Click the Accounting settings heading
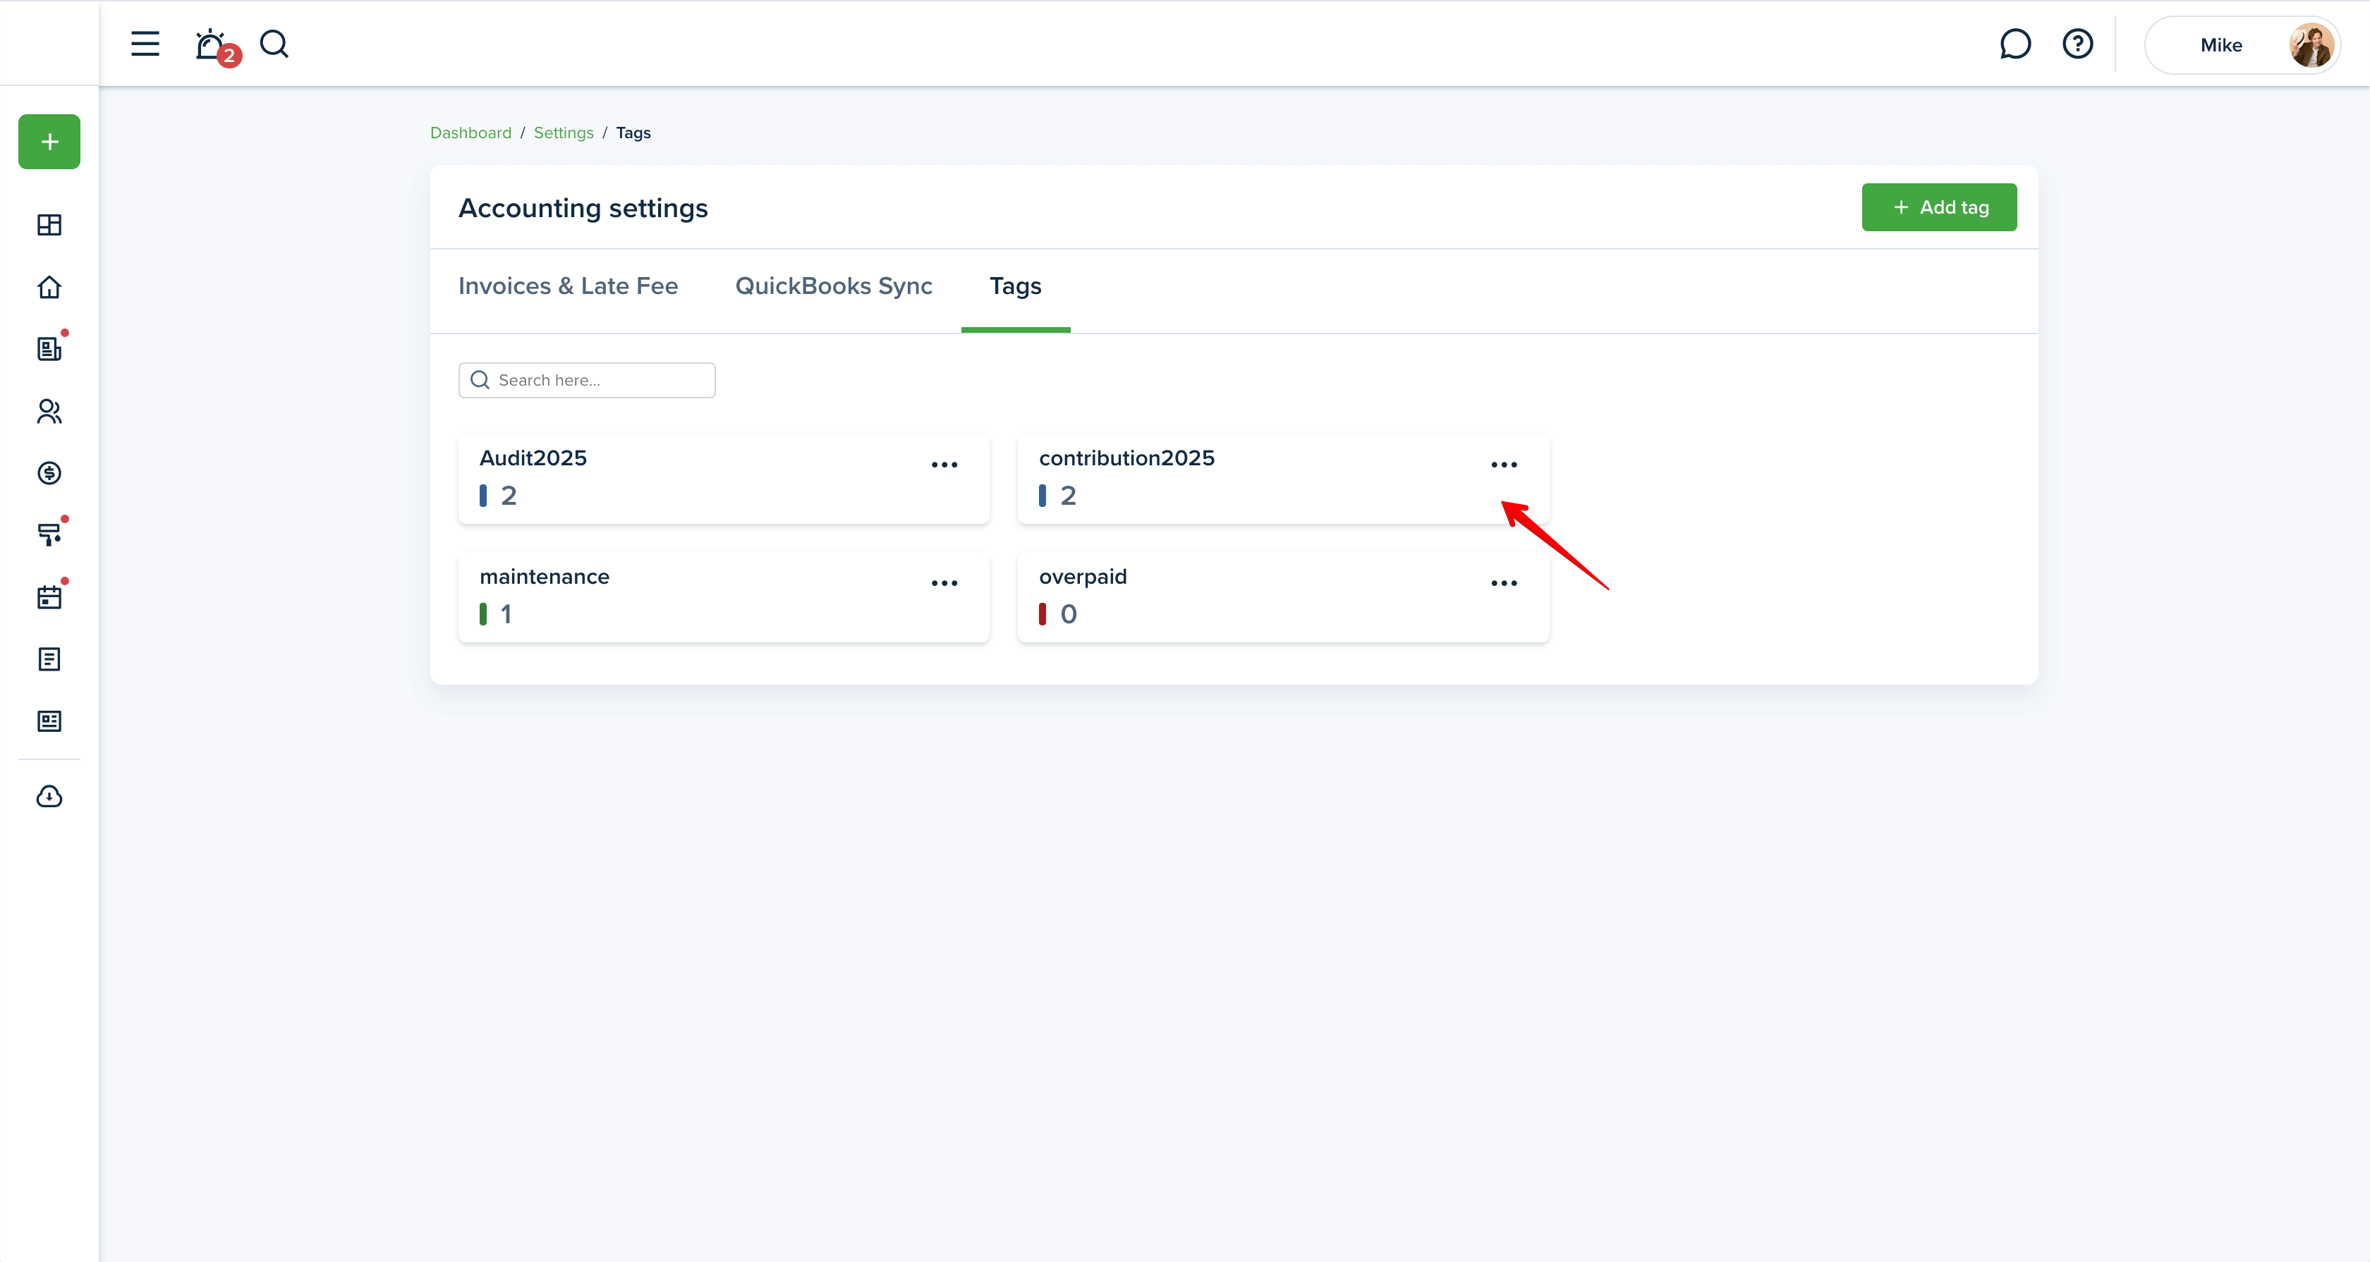This screenshot has width=2370, height=1262. pos(583,209)
